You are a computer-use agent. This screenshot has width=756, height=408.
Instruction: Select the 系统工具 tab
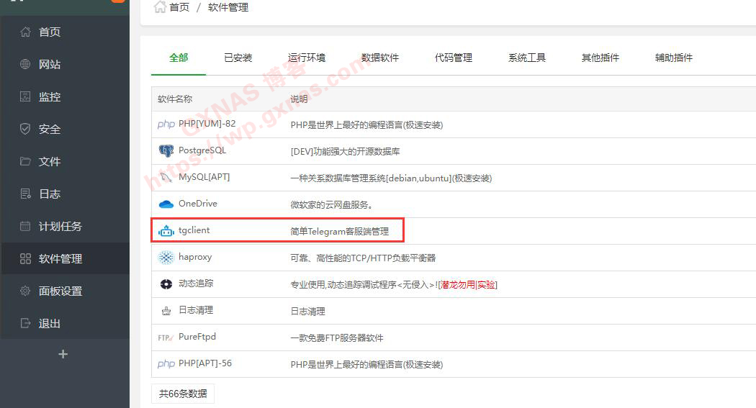(527, 58)
